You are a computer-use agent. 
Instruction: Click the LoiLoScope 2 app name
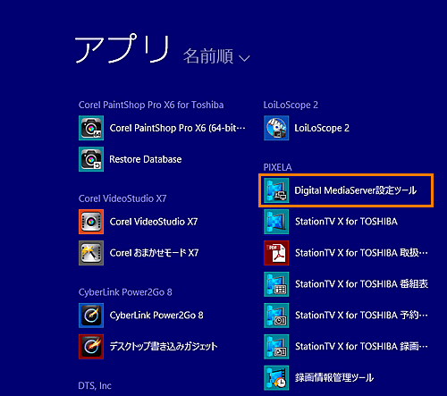322,128
